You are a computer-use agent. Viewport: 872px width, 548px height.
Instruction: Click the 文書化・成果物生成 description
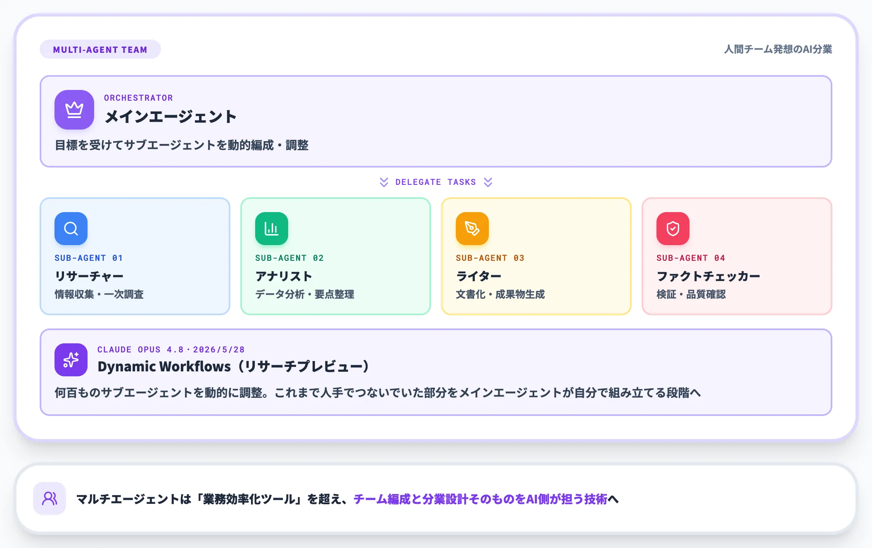point(500,294)
